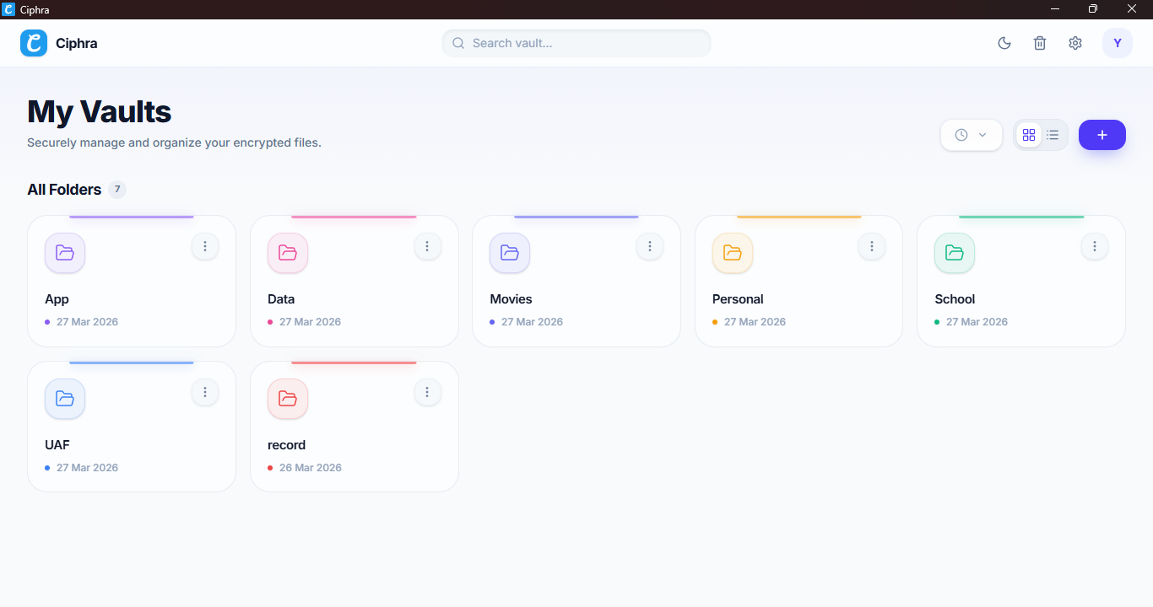Select the grid view layout

tap(1028, 134)
